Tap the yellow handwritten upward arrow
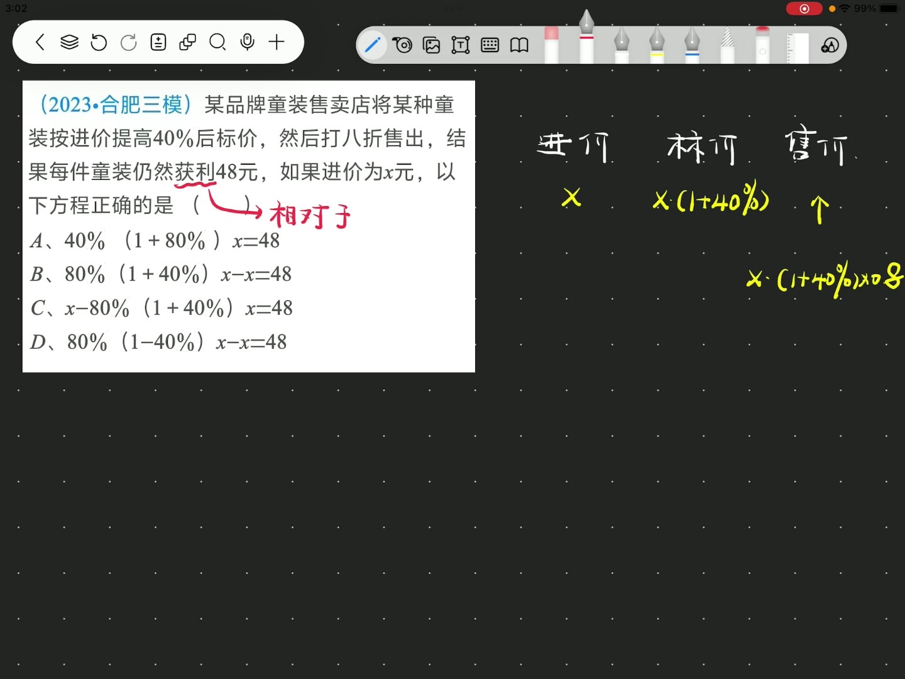Screen dimensions: 905x679 [820, 209]
